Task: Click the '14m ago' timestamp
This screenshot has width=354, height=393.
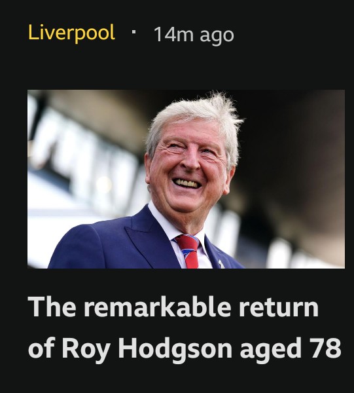Action: click(194, 35)
